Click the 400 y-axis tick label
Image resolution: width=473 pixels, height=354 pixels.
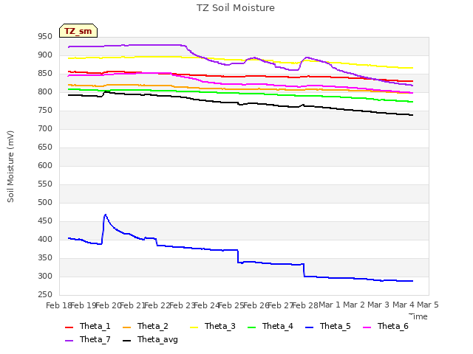click(45, 239)
